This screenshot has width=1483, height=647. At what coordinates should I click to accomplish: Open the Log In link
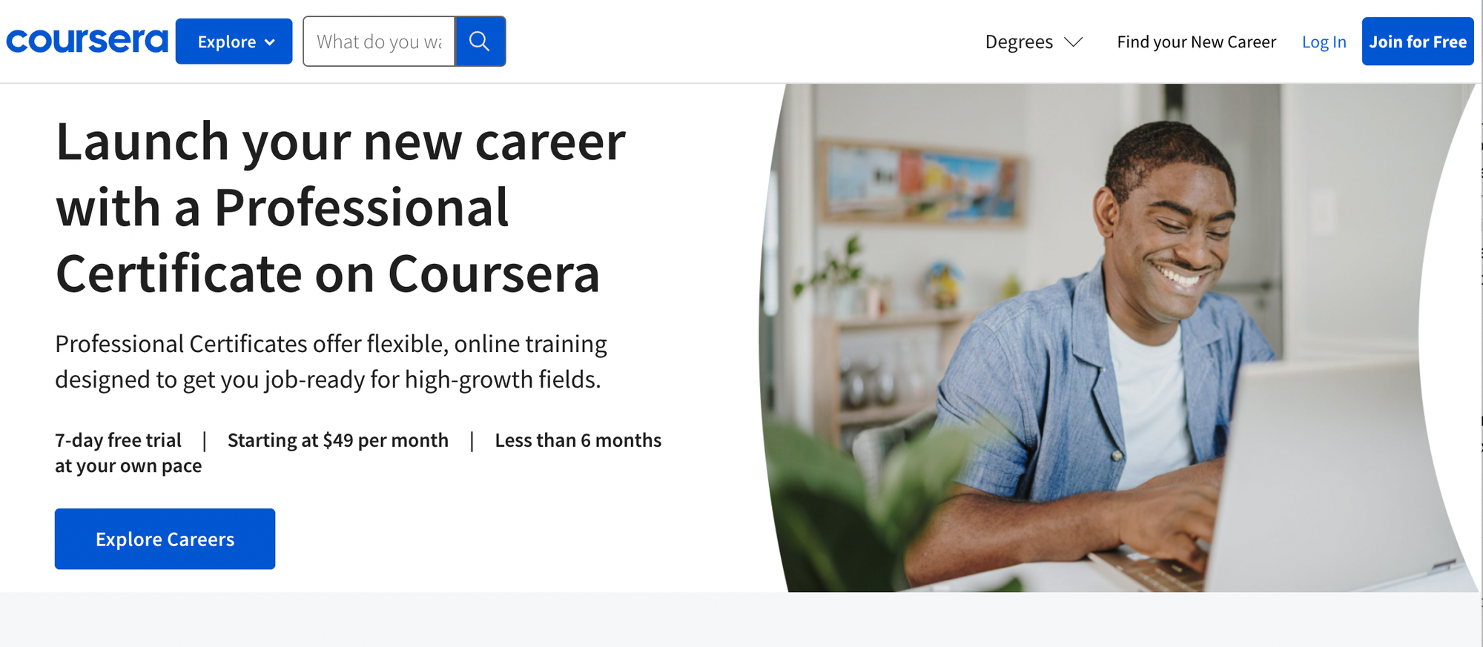point(1324,42)
